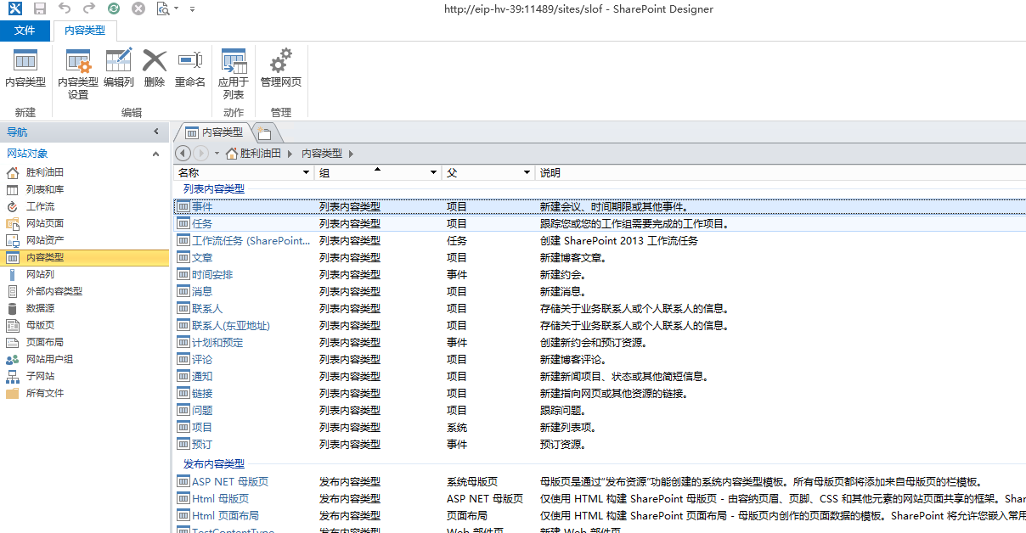This screenshot has height=533, width=1026.
Task: Open the new blank tab button
Action: point(265,132)
